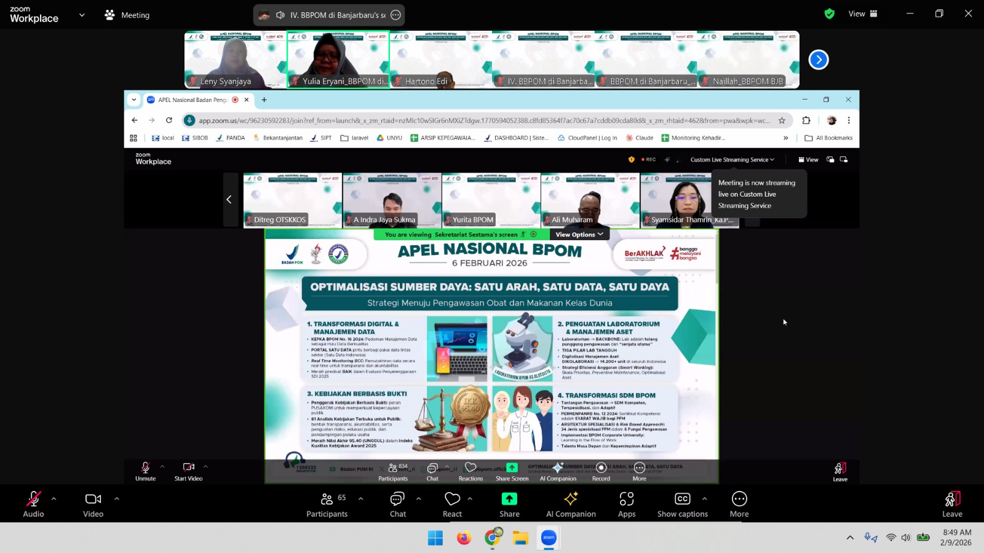
Task: Open the Chat panel
Action: click(x=397, y=504)
